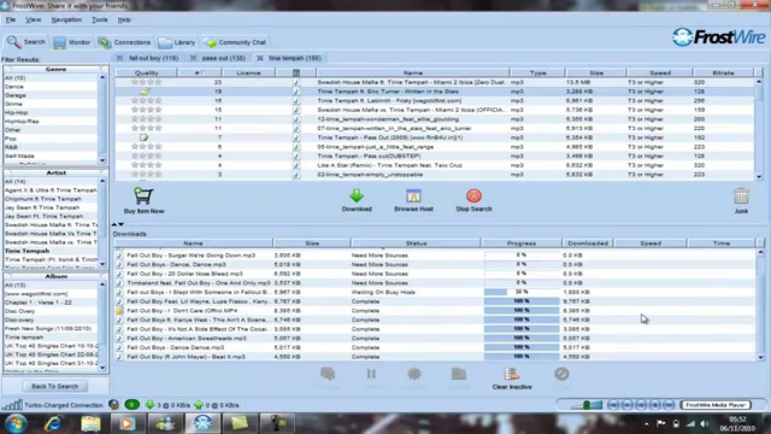
Task: Click the yellow file icon beside I Don't Care
Action: click(x=119, y=310)
